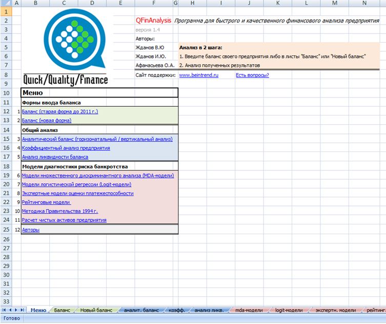The width and height of the screenshot is (386, 324).
Task: Select the Анализ полученных результатов step cell
Action: [x=219, y=65]
